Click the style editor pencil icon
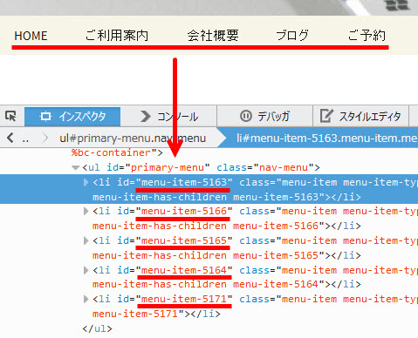The width and height of the screenshot is (418, 338). 325,116
